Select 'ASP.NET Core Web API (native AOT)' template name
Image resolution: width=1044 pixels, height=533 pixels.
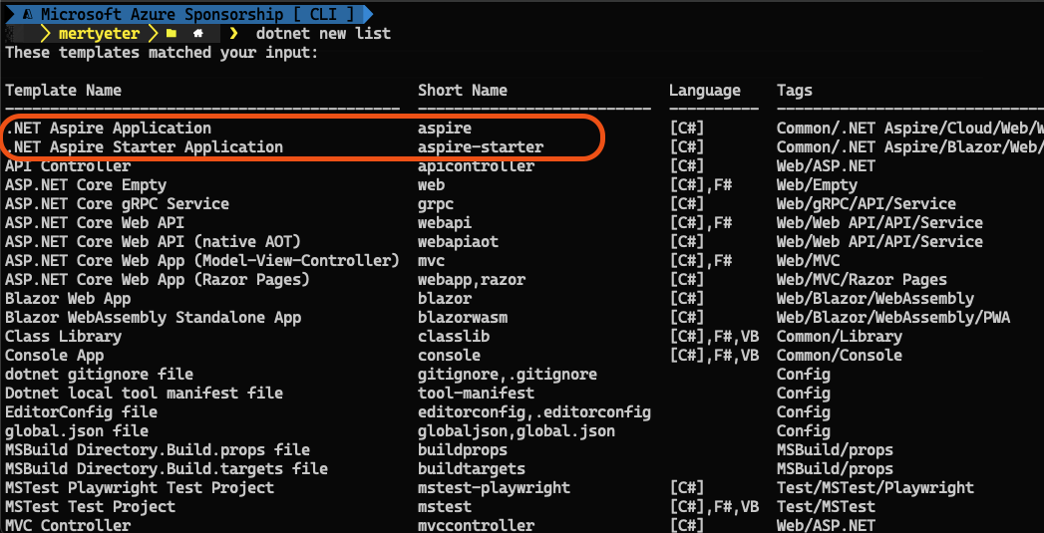pyautogui.click(x=154, y=241)
